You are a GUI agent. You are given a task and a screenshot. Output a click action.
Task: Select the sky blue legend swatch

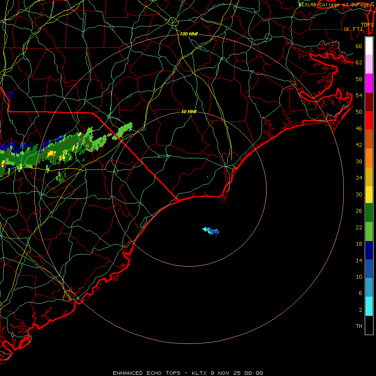point(369,287)
